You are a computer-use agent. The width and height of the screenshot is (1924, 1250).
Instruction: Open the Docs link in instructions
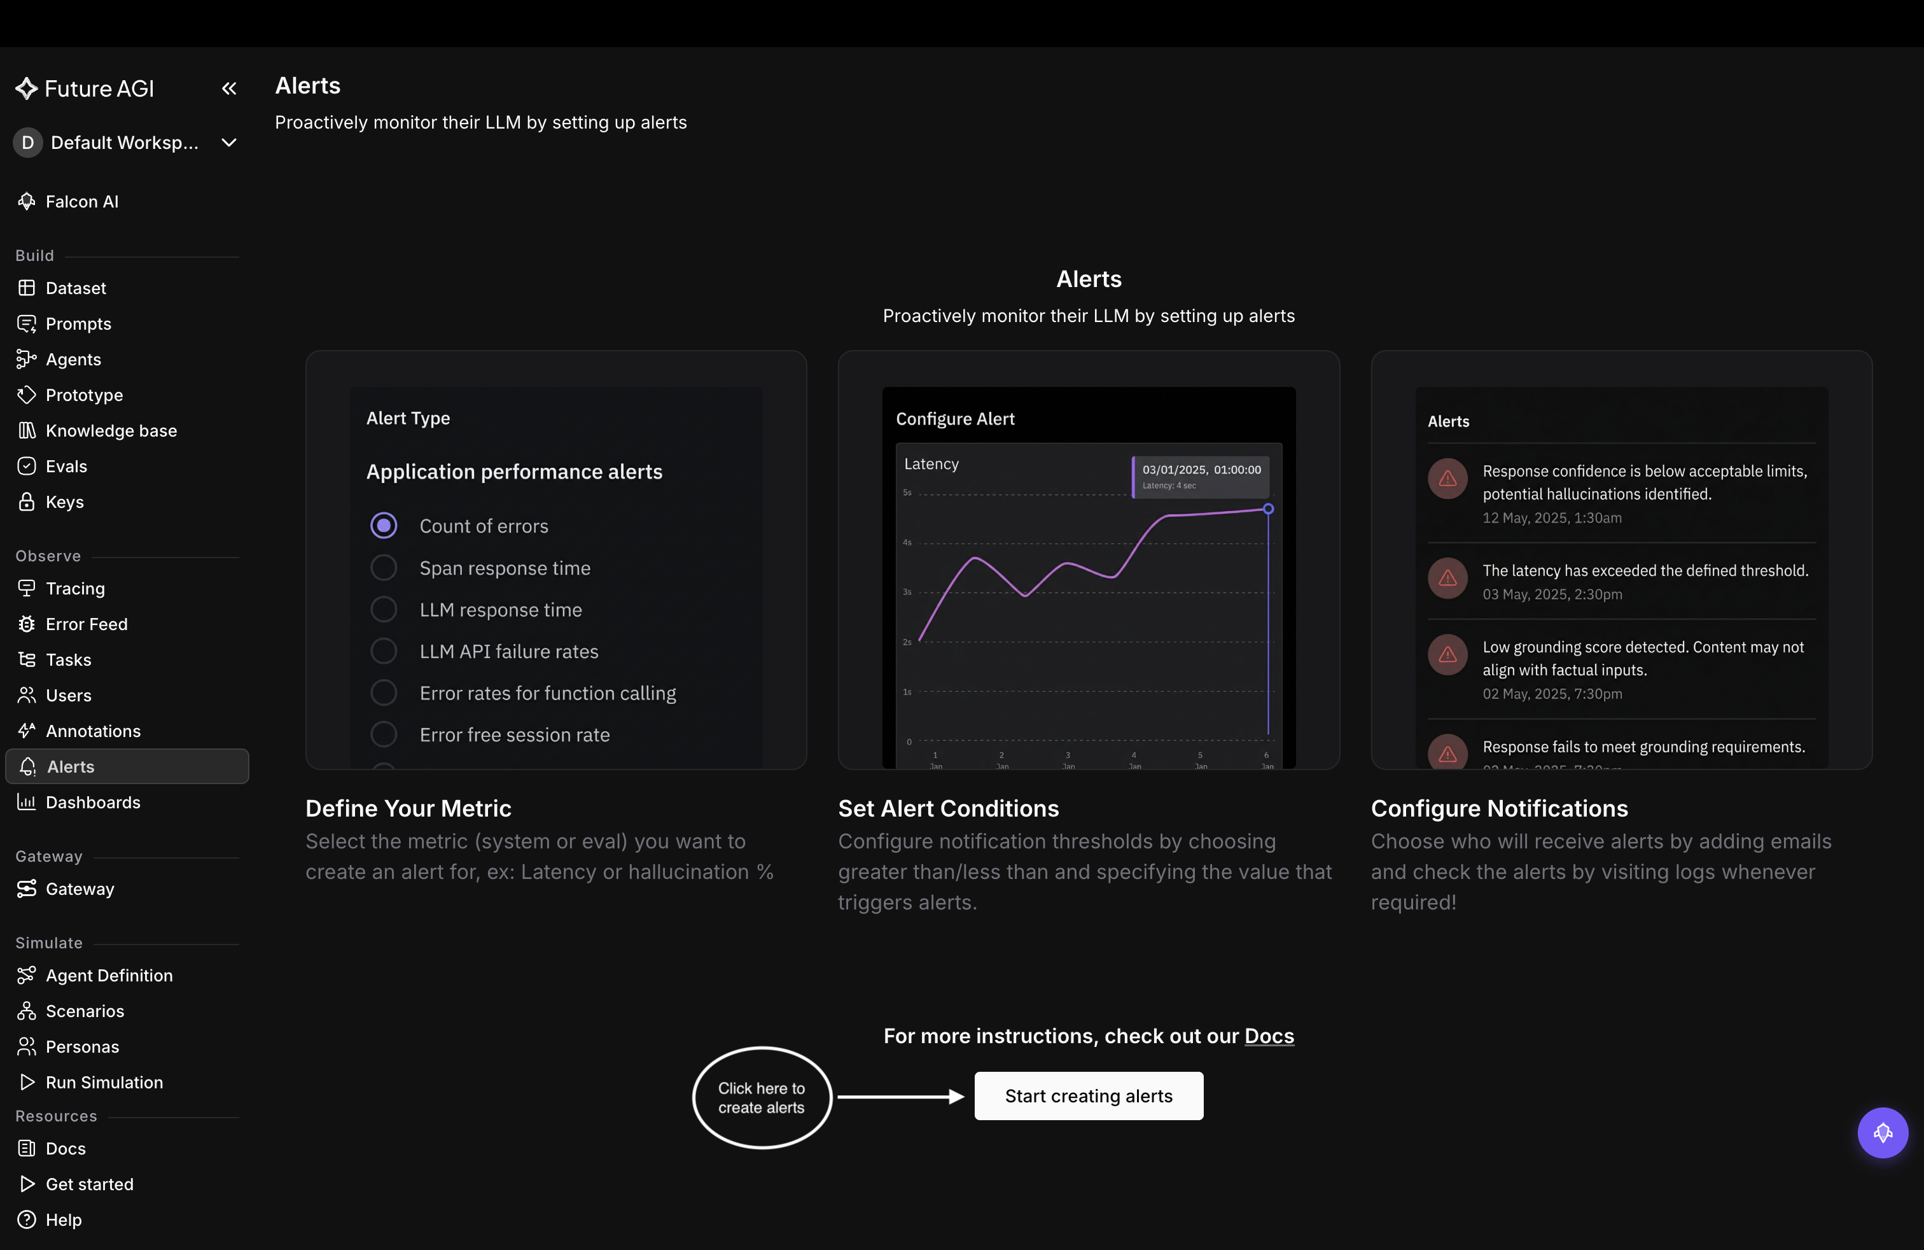point(1269,1036)
